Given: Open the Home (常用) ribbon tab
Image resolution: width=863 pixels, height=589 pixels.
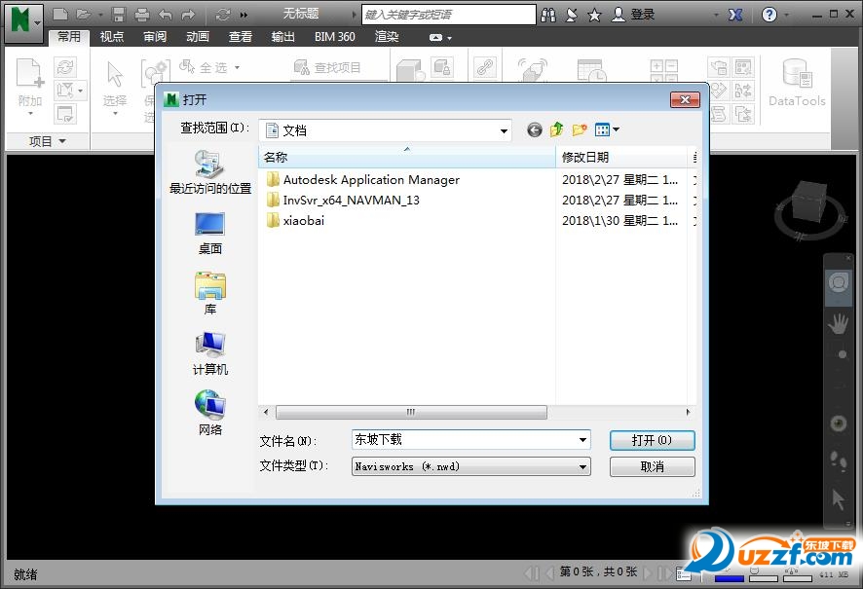Looking at the screenshot, I should click(x=69, y=36).
